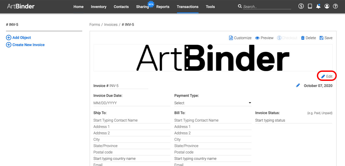This screenshot has height=166, width=345.
Task: Click pencil icon next to invoice date
Action: pos(298,85)
